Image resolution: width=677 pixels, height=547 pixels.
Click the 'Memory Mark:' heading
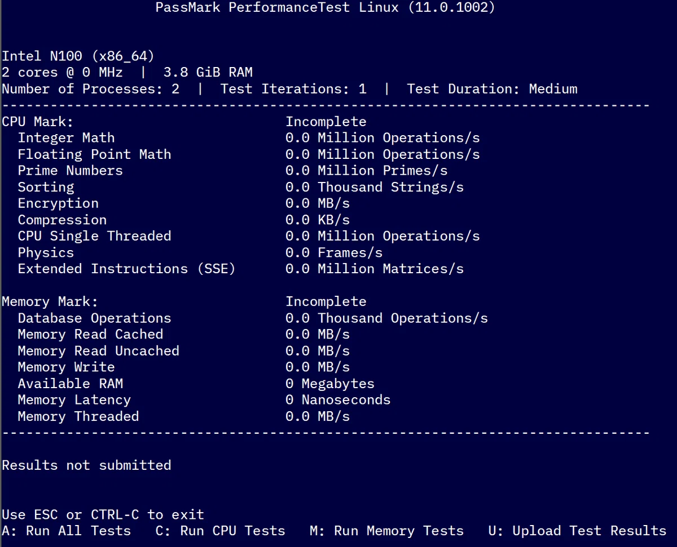coord(50,302)
